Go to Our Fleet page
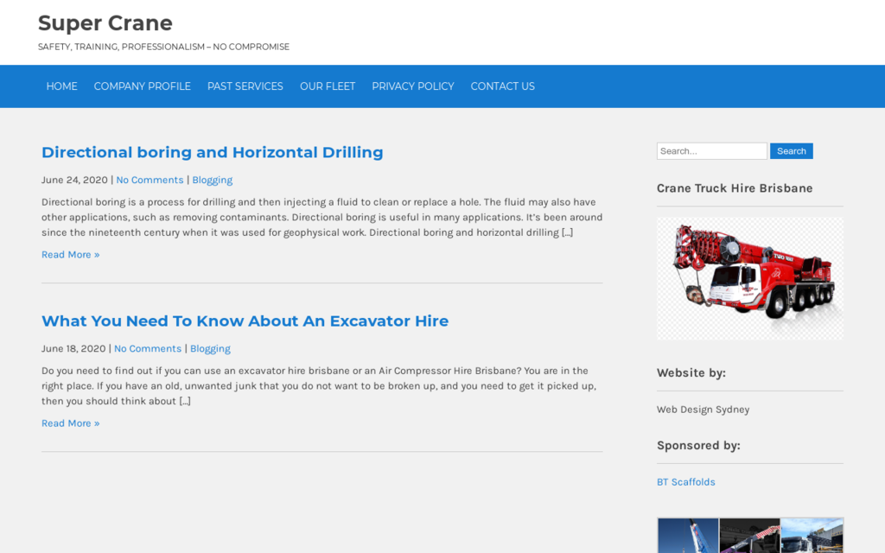Screen dimensions: 885x553 coord(327,86)
